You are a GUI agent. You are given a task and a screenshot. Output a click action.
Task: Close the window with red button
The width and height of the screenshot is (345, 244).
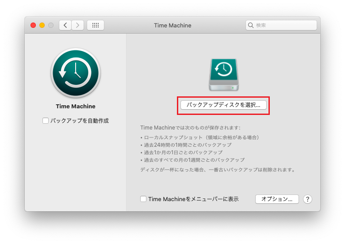point(33,25)
